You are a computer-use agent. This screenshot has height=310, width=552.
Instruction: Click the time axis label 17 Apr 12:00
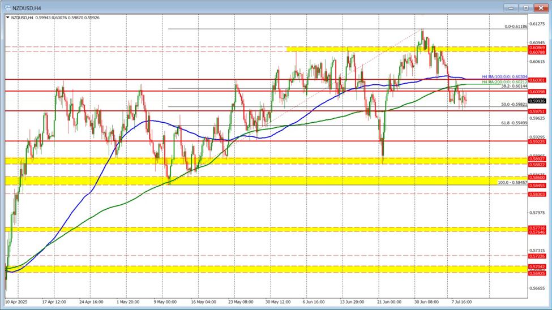coord(54,302)
